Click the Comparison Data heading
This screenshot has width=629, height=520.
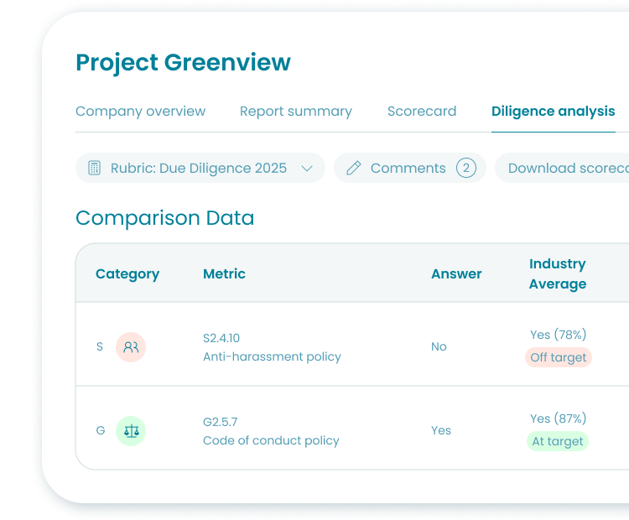[165, 218]
